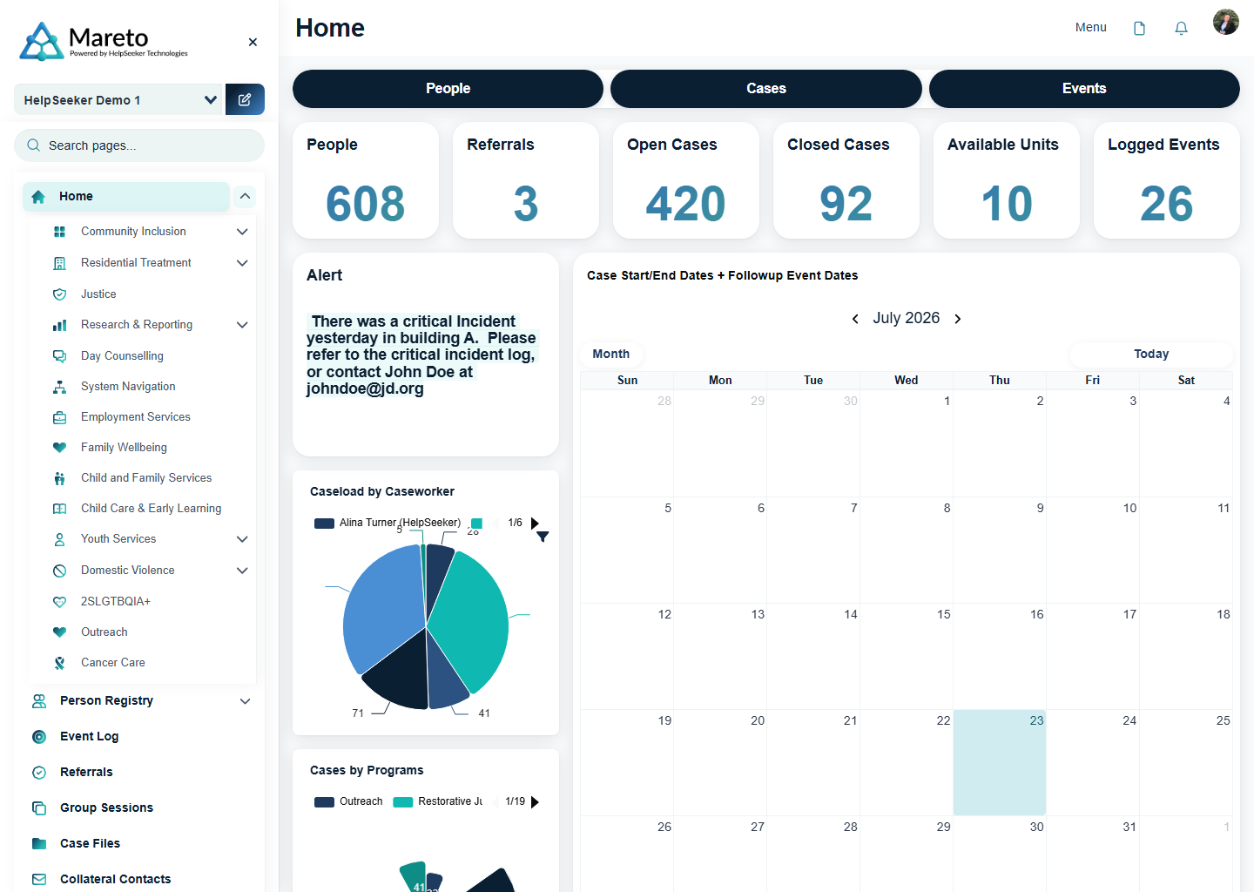1254x892 pixels.
Task: Toggle Restorative Justice legend swatch
Action: point(402,802)
